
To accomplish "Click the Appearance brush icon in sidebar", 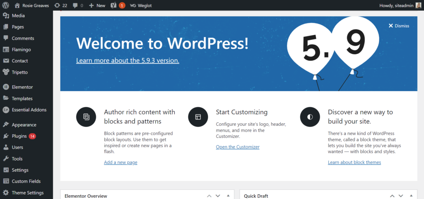I will (6, 125).
